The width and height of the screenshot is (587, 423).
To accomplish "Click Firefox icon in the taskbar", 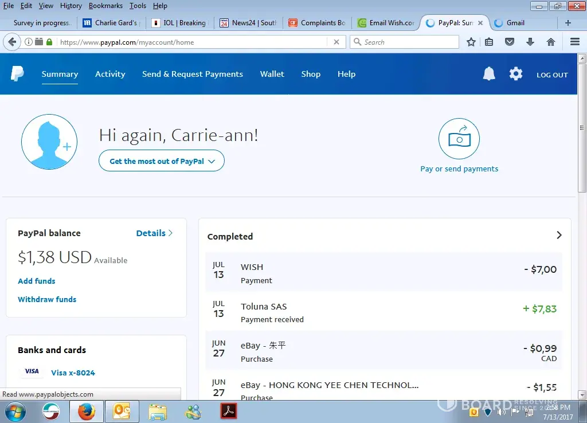I will [86, 412].
